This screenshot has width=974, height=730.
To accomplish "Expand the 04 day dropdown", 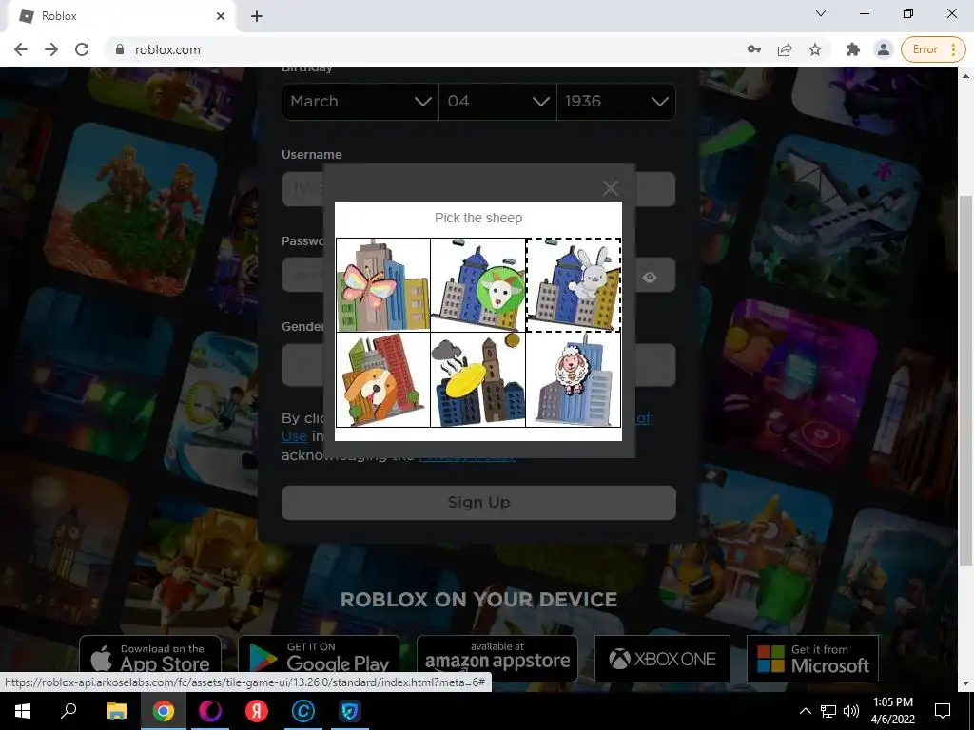I will coord(497,101).
